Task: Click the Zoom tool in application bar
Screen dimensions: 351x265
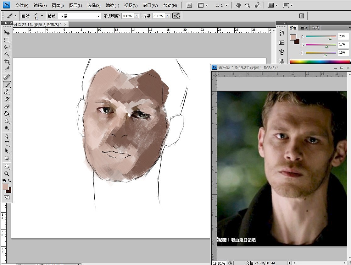Action: coord(248,5)
